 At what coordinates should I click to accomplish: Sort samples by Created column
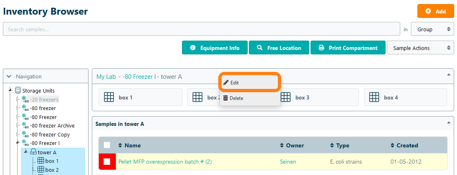pyautogui.click(x=407, y=145)
